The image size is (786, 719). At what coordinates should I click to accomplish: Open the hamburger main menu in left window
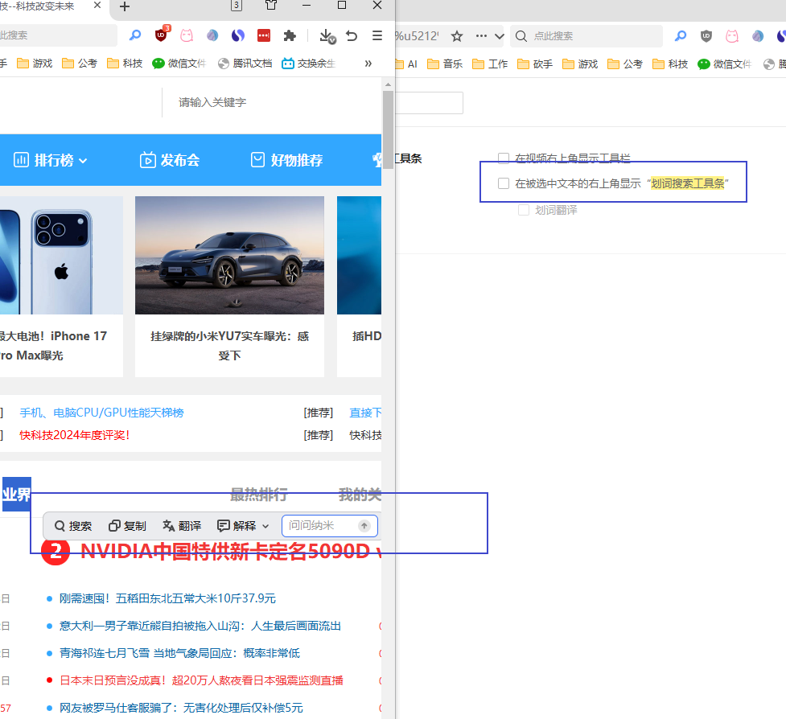pyautogui.click(x=377, y=35)
